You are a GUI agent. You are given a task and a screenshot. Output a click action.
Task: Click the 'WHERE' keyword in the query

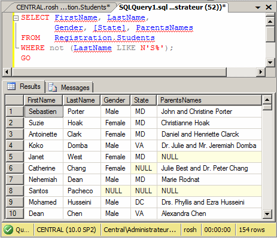[x=33, y=48]
